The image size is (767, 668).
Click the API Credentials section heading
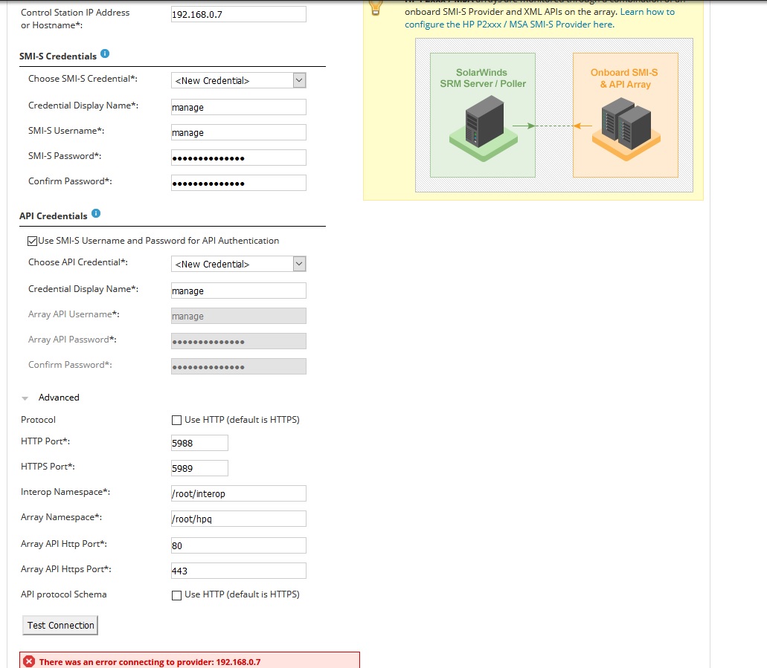pos(54,216)
